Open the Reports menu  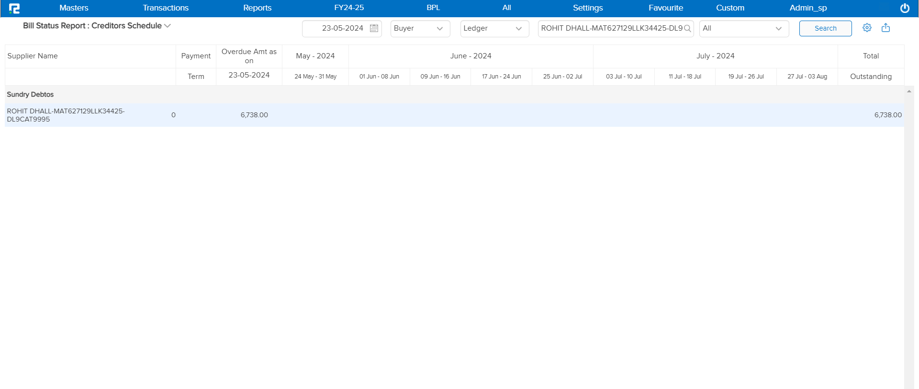click(x=257, y=8)
